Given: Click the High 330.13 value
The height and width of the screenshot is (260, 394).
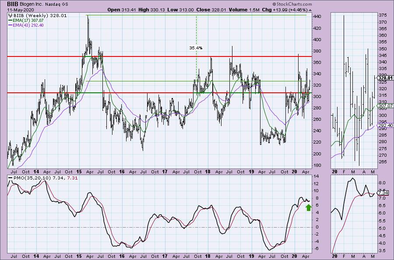Looking at the screenshot, I should pyautogui.click(x=151, y=10).
